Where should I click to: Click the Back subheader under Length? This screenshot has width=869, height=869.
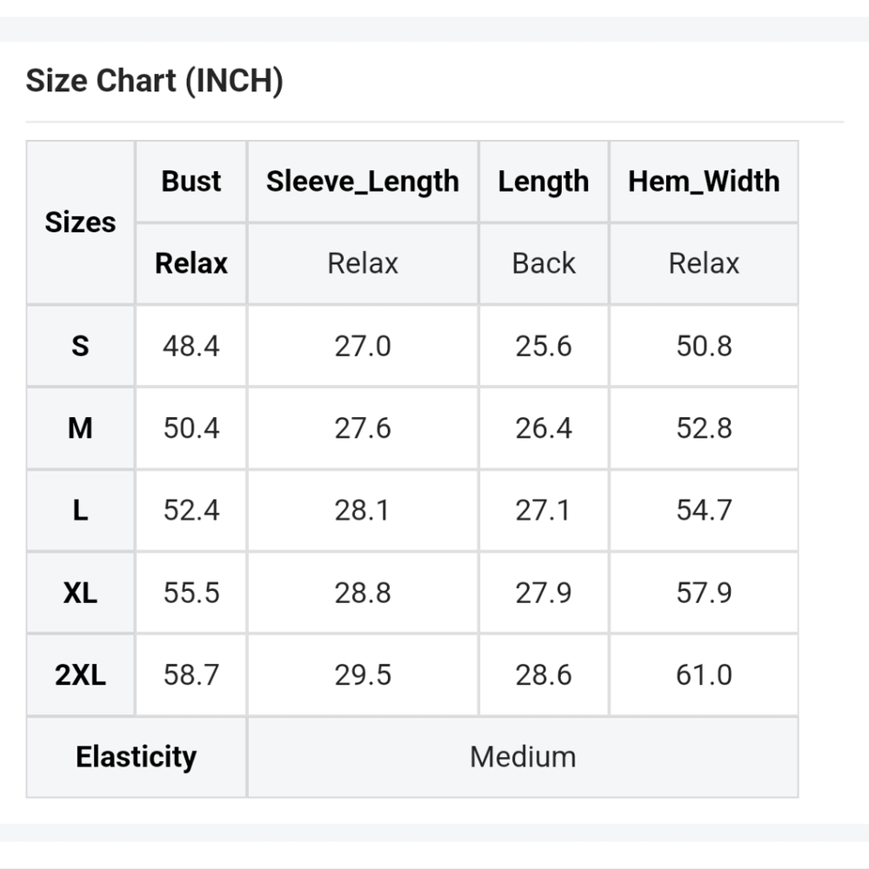(544, 263)
